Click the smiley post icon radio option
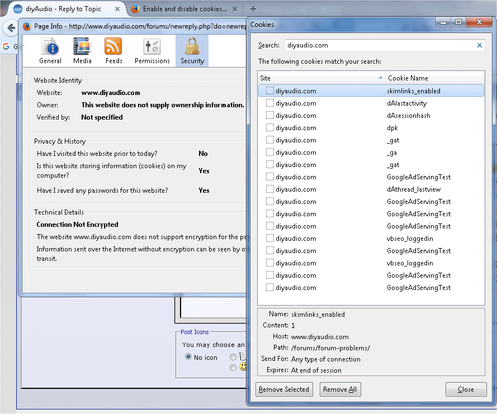497x414 pixels. (233, 368)
